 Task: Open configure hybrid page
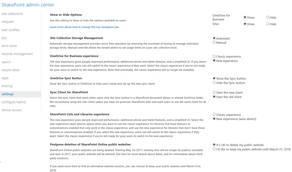[14, 102]
